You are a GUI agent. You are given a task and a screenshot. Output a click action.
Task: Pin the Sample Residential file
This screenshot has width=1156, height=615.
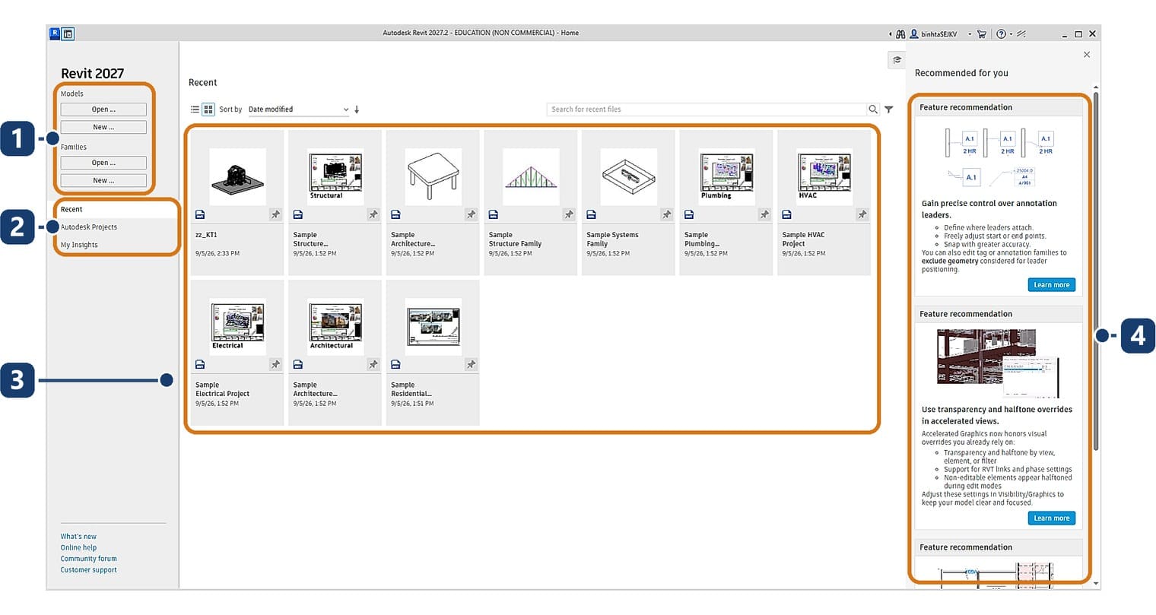click(471, 365)
